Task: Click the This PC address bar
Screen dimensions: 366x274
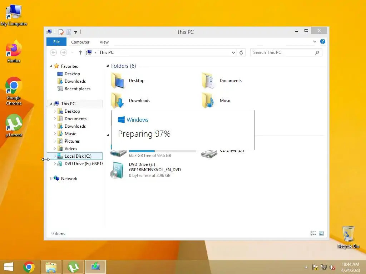Action: pyautogui.click(x=161, y=52)
